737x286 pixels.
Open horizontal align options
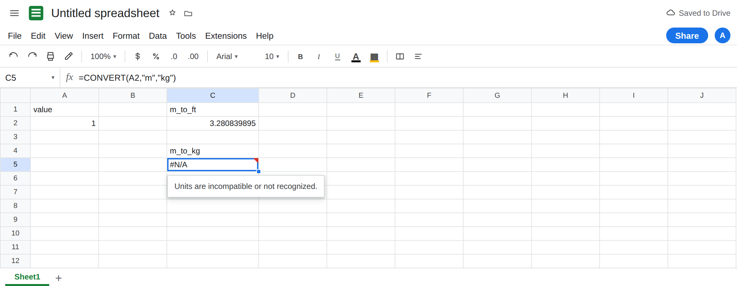pos(418,56)
